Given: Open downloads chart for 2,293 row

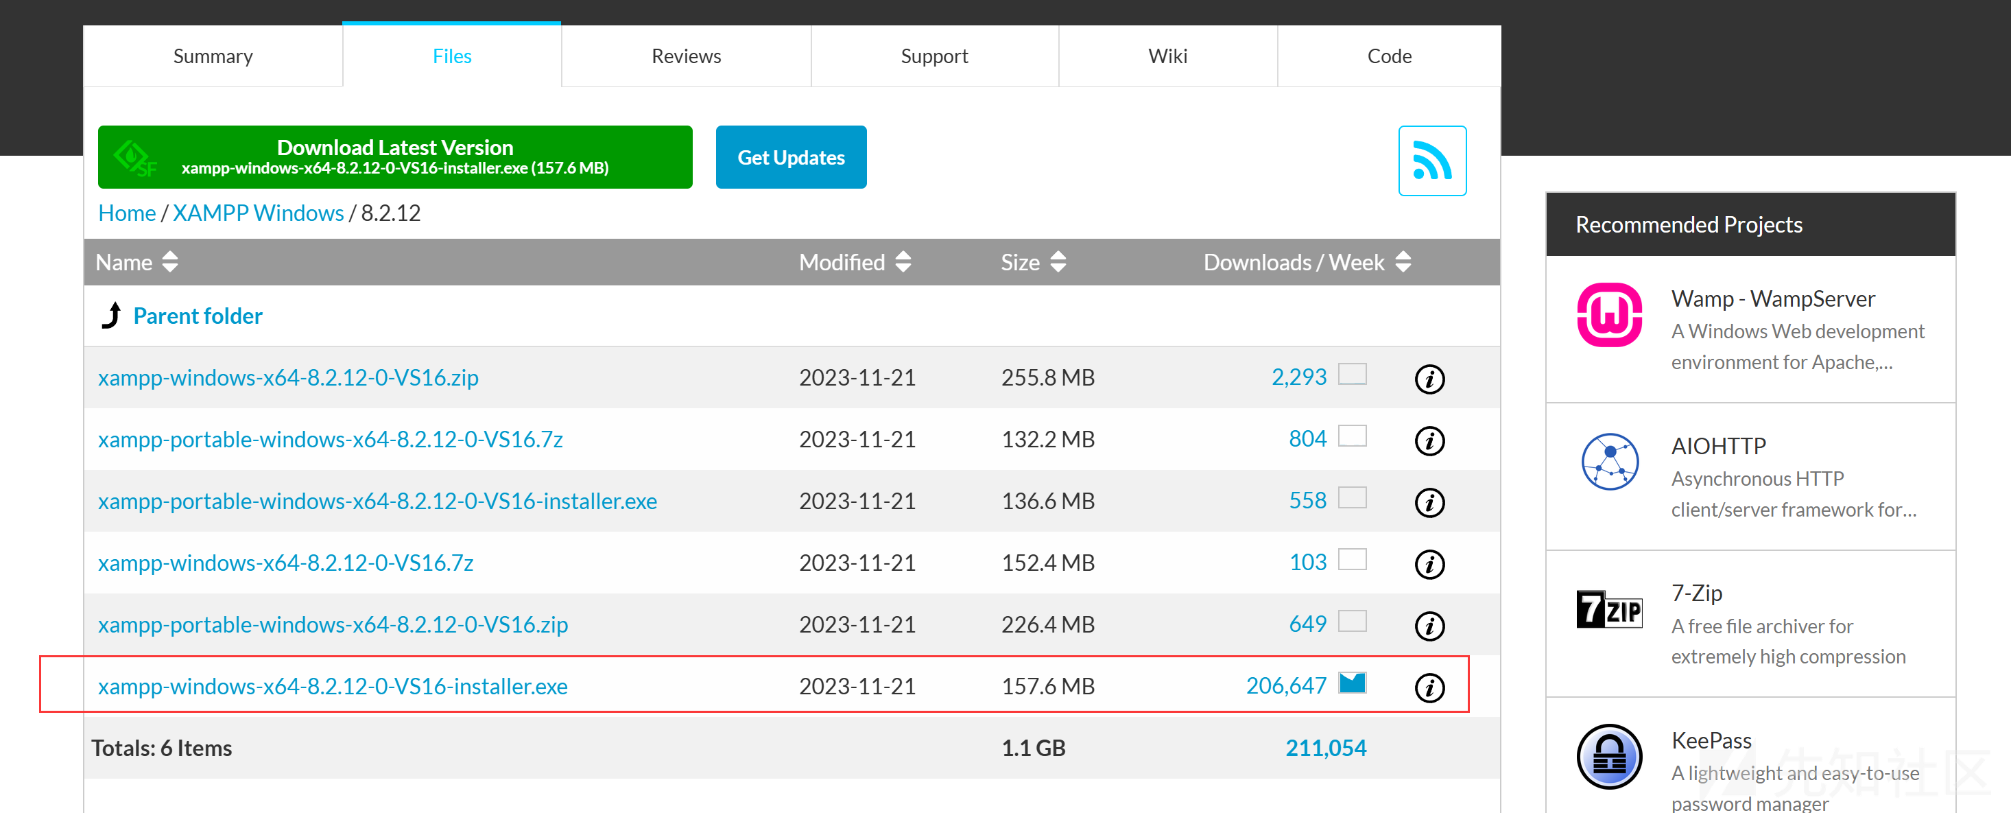Looking at the screenshot, I should (1351, 374).
